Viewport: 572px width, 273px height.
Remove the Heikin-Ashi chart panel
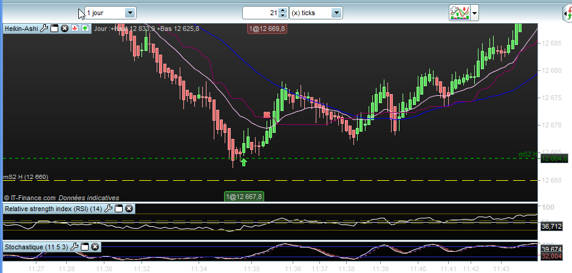[64, 29]
